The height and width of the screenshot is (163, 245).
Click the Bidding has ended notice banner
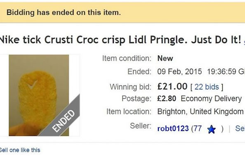122,12
